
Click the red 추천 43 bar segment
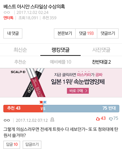pos(23,109)
